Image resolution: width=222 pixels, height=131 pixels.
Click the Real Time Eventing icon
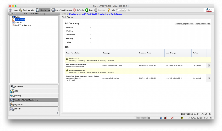click(14, 25)
